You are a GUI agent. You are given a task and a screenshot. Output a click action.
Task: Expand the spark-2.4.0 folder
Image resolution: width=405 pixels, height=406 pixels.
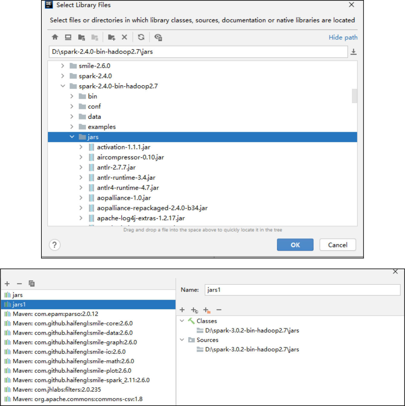tap(63, 76)
